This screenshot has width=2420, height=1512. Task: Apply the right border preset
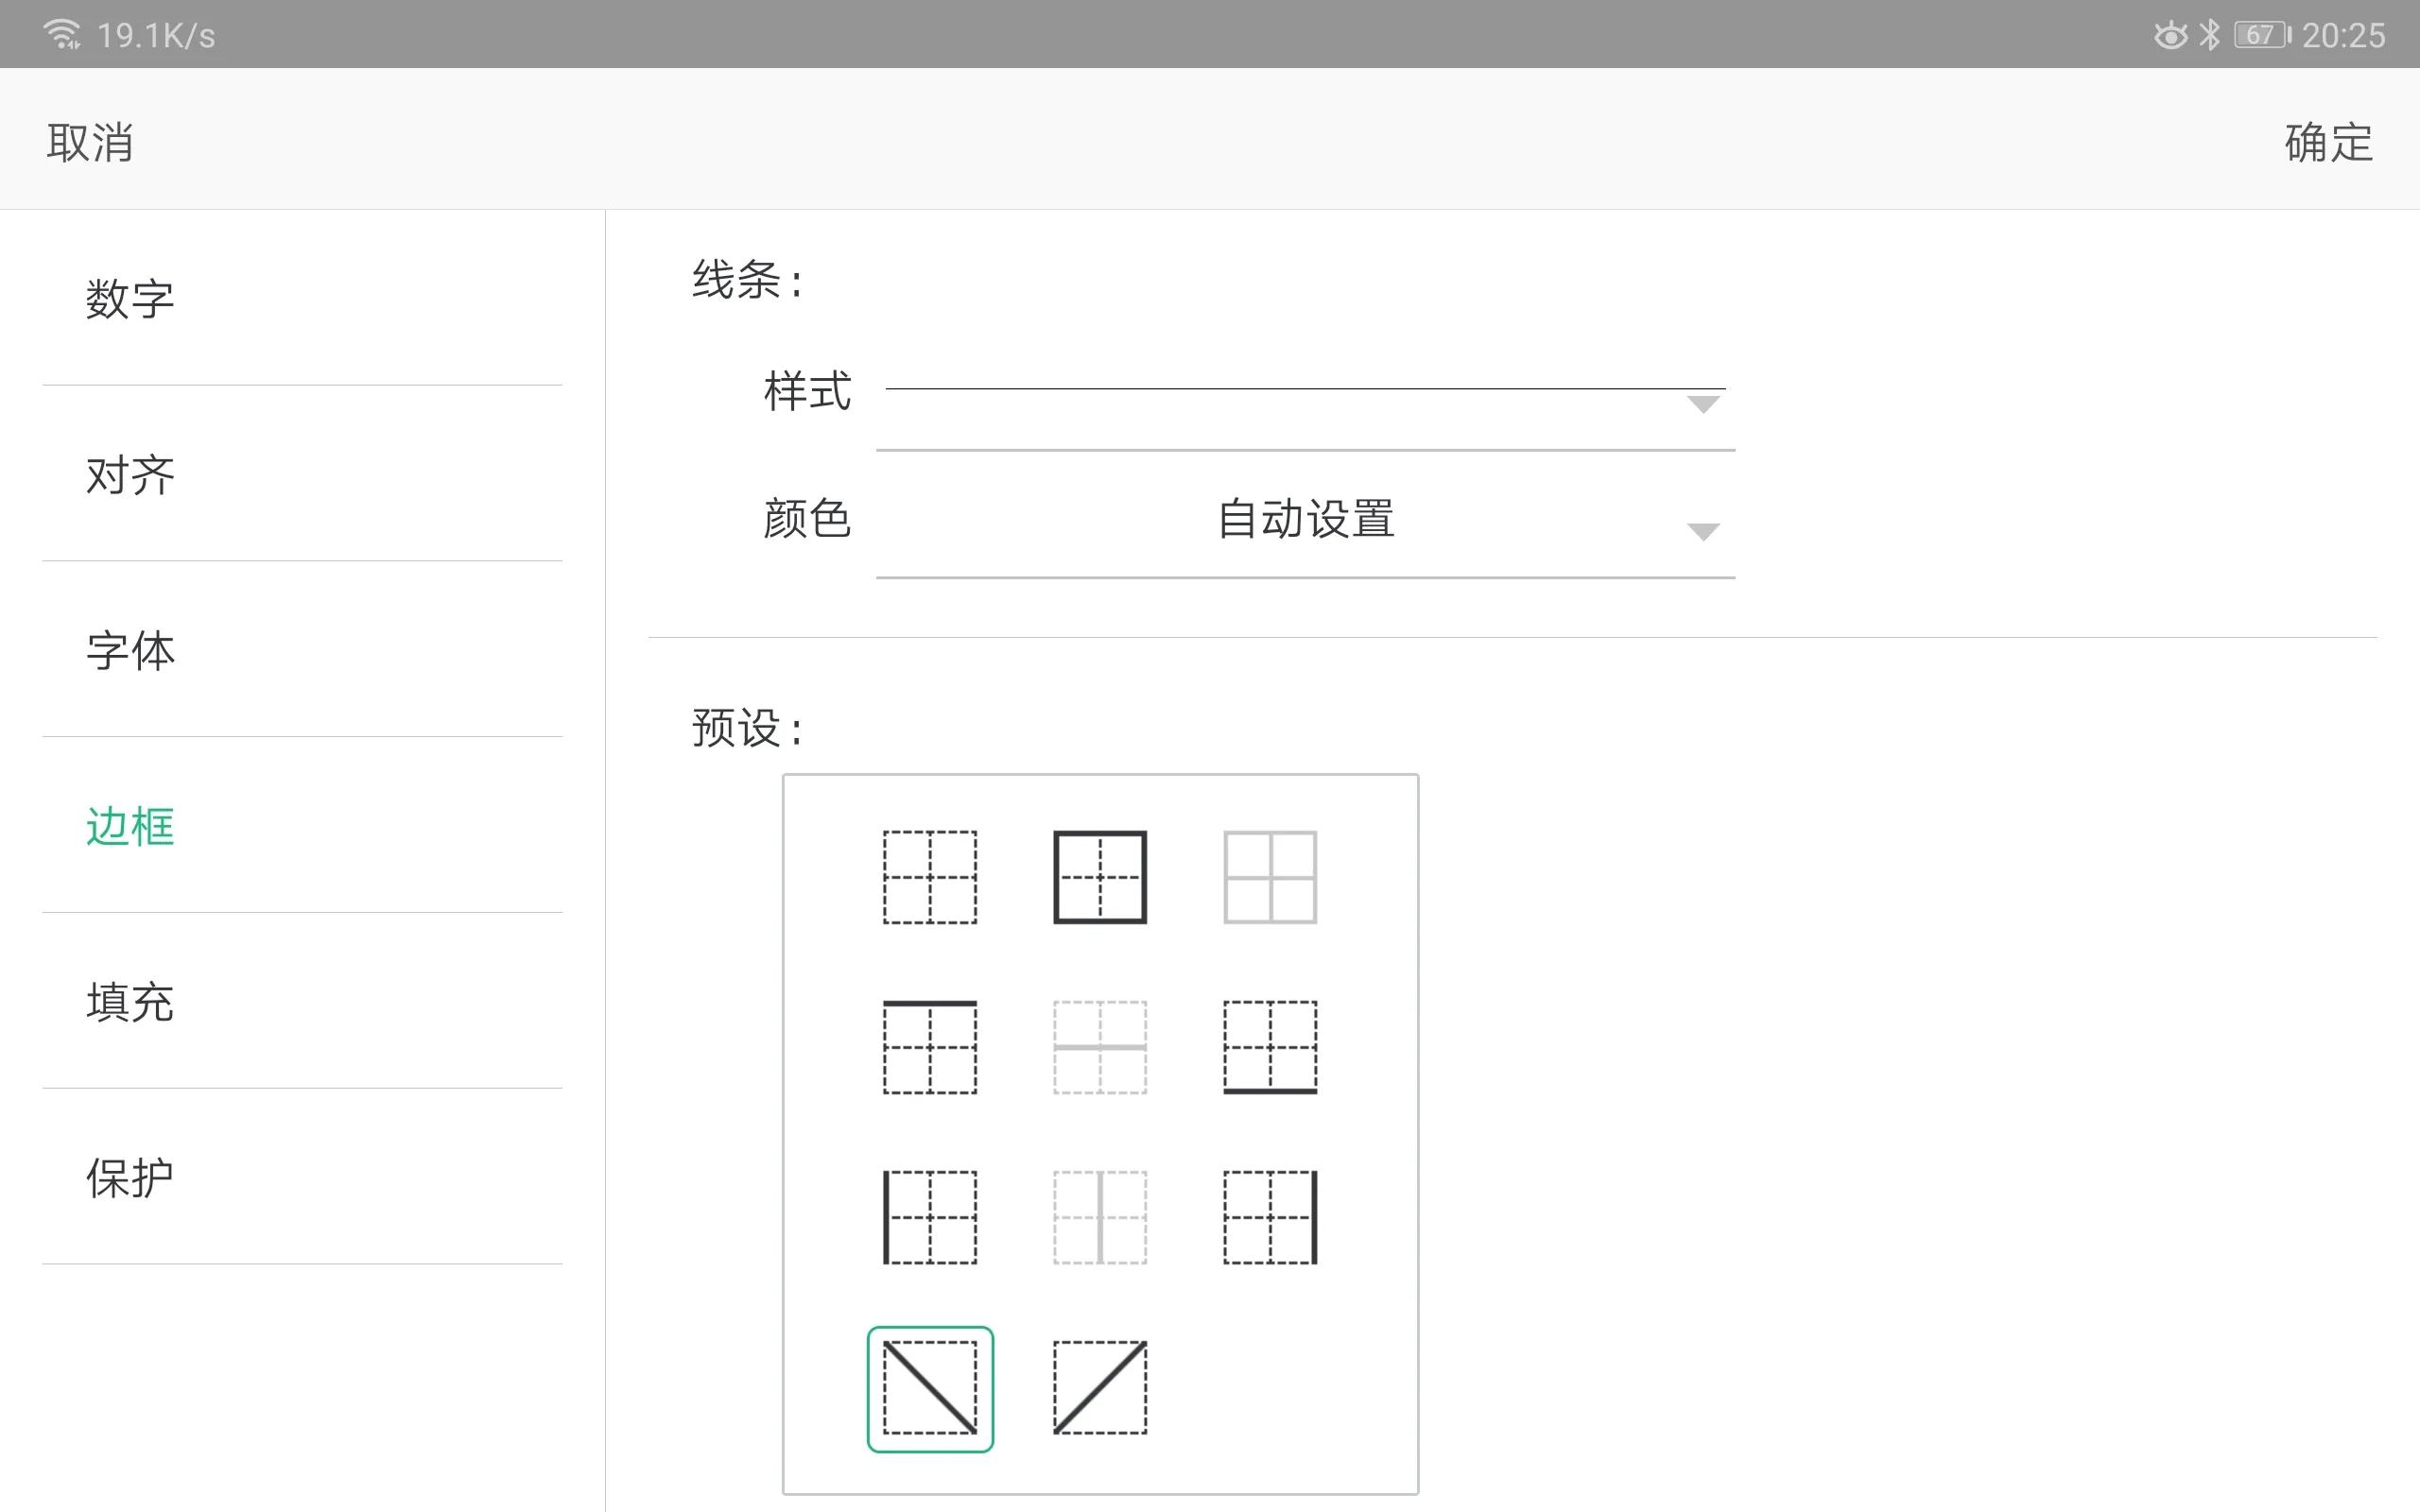(x=1270, y=1218)
